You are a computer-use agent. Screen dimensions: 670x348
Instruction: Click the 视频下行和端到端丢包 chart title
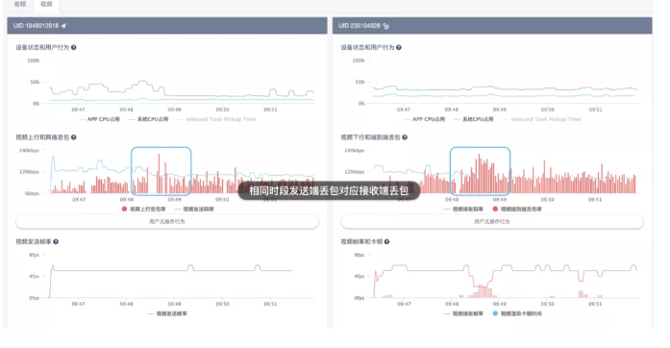click(370, 137)
